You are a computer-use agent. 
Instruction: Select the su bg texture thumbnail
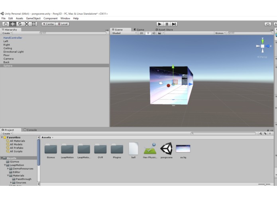pos(183,149)
